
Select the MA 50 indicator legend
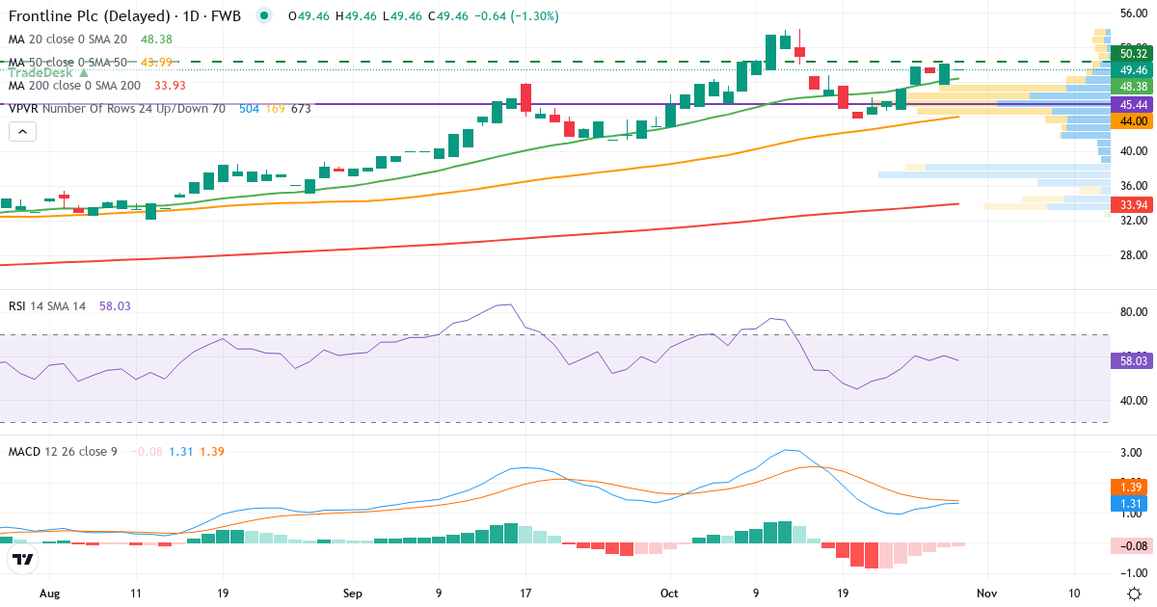click(x=67, y=62)
